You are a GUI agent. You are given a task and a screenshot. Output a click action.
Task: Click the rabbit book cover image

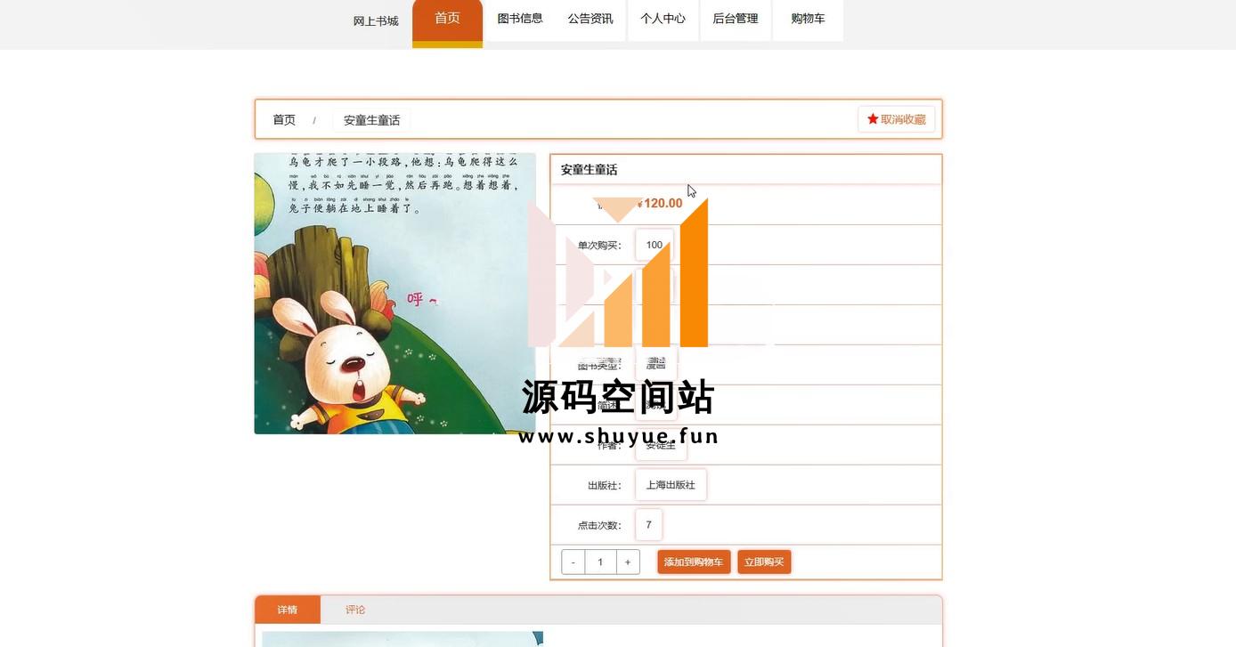394,294
